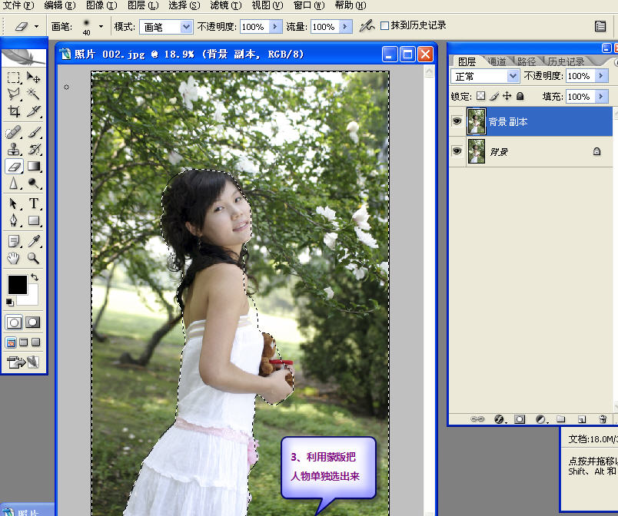The height and width of the screenshot is (516, 618).
Task: Switch to the 历史记录 tab
Action: click(x=566, y=61)
